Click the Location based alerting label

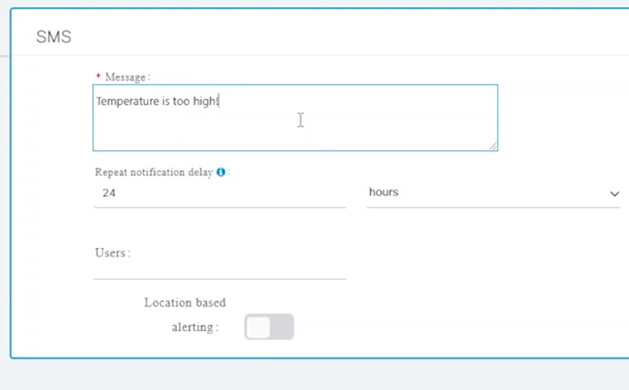[x=185, y=314]
